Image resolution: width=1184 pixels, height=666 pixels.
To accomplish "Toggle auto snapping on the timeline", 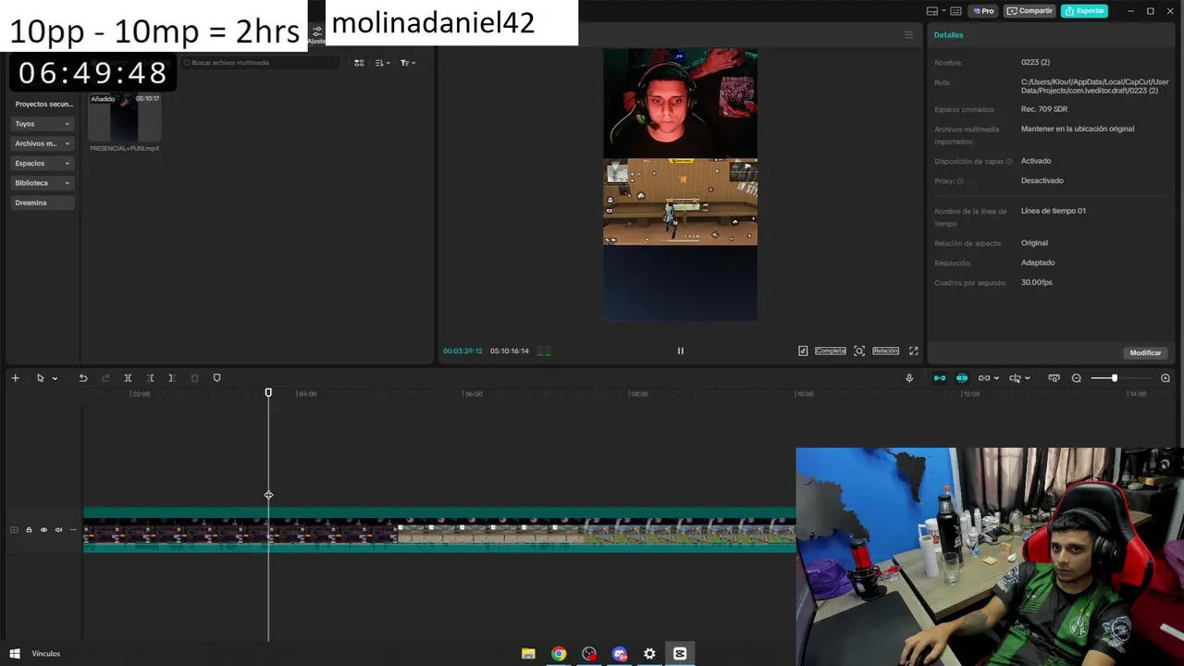I will [962, 377].
